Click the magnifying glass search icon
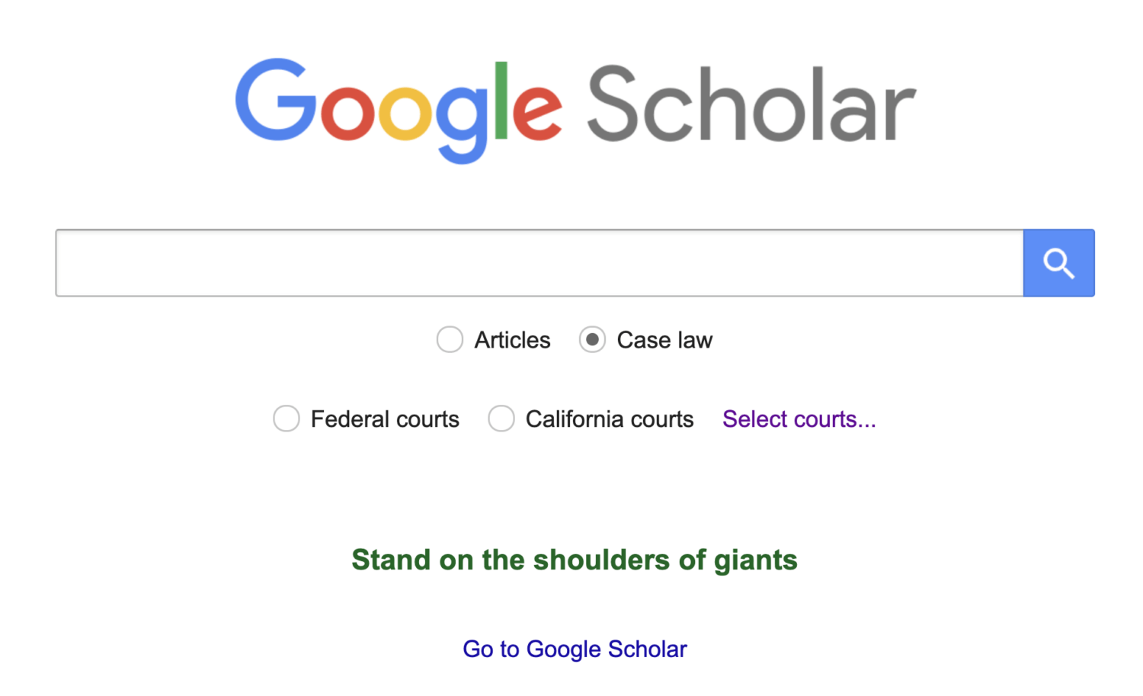Screen dimensions: 1143x696 [x=1058, y=262]
